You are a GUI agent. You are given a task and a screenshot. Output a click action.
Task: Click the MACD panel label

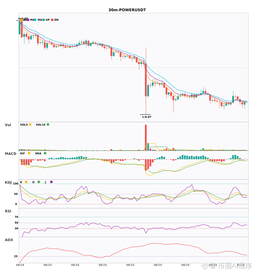pos(10,153)
